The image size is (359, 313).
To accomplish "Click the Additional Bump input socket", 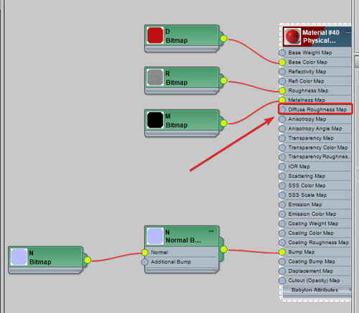I will click(144, 262).
